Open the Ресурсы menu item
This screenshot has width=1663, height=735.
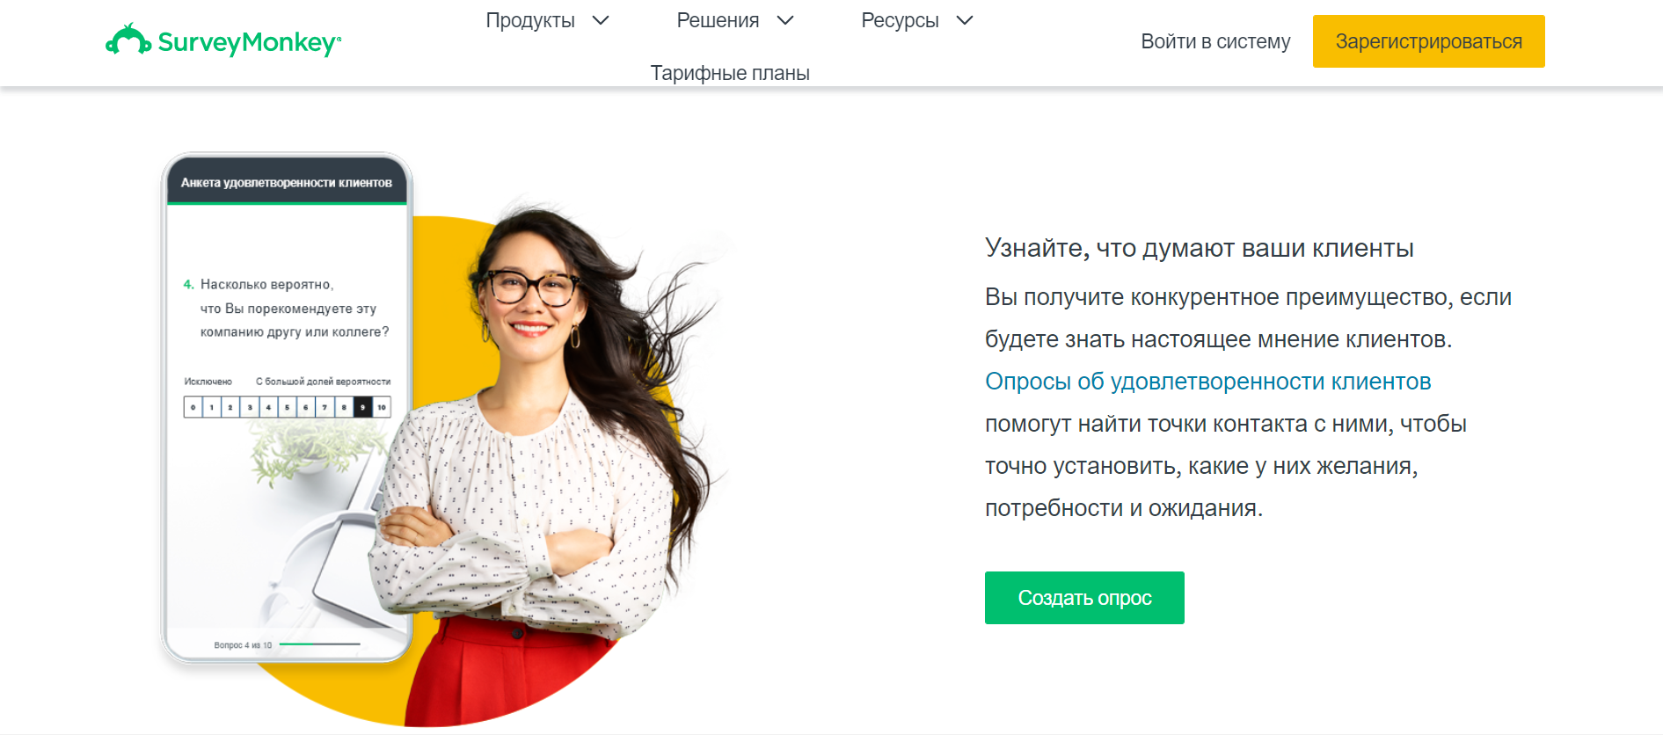click(x=900, y=20)
